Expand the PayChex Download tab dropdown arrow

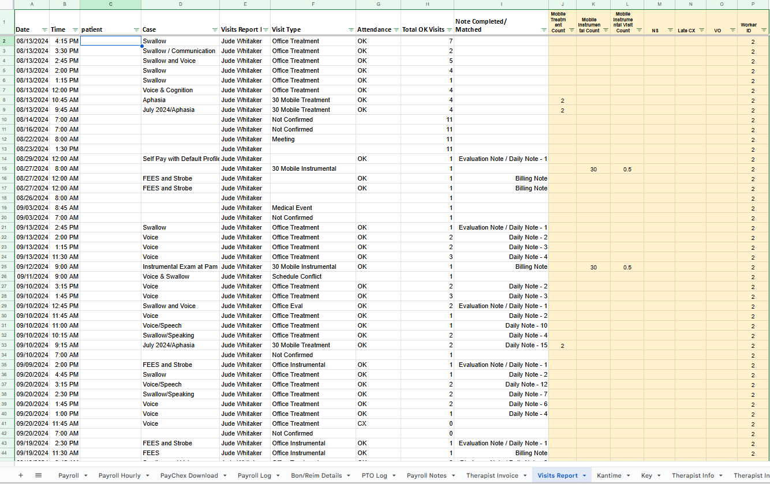(x=226, y=476)
